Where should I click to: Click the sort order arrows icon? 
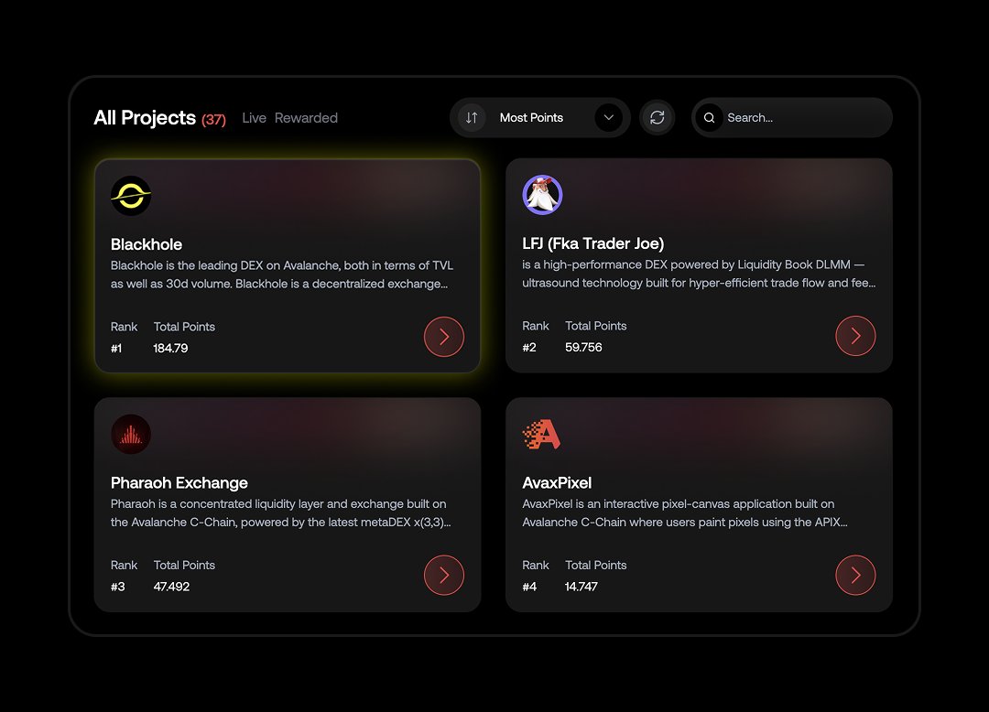tap(472, 118)
